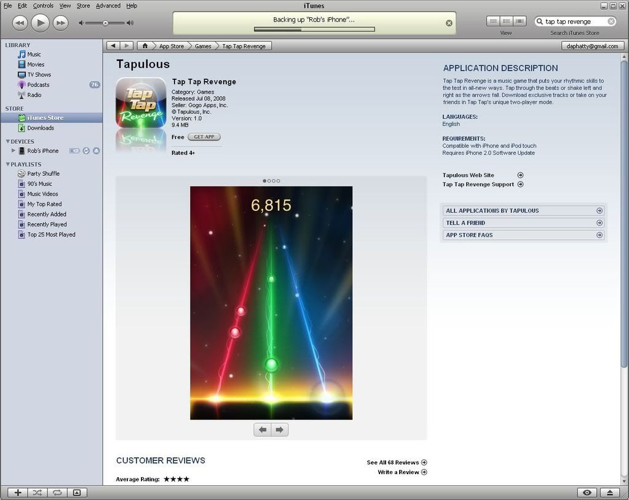Create a playlist with the plus button

18,493
